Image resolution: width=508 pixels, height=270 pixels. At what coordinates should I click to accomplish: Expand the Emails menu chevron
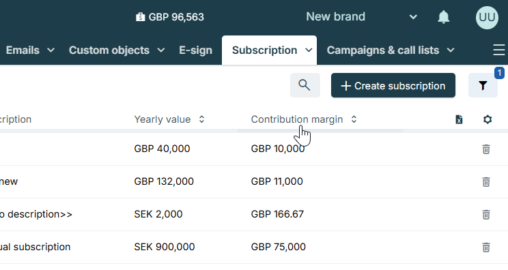tap(51, 50)
